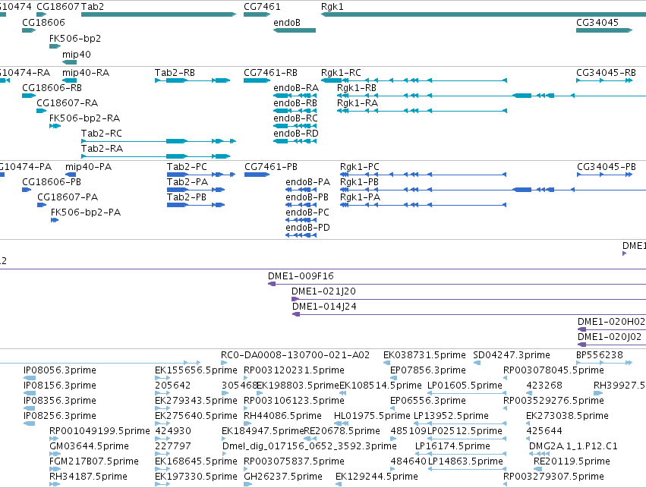This screenshot has width=646, height=488.
Task: Select the Rgk1-PB protein label
Action: click(359, 182)
